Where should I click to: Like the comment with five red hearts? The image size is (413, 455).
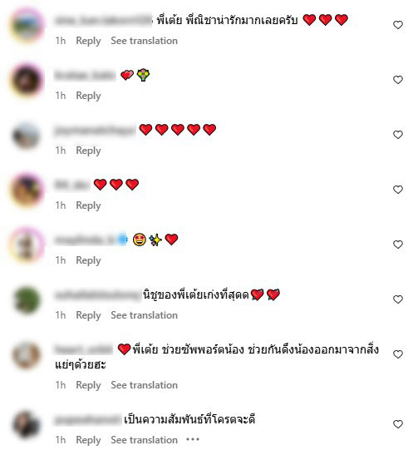pyautogui.click(x=398, y=135)
